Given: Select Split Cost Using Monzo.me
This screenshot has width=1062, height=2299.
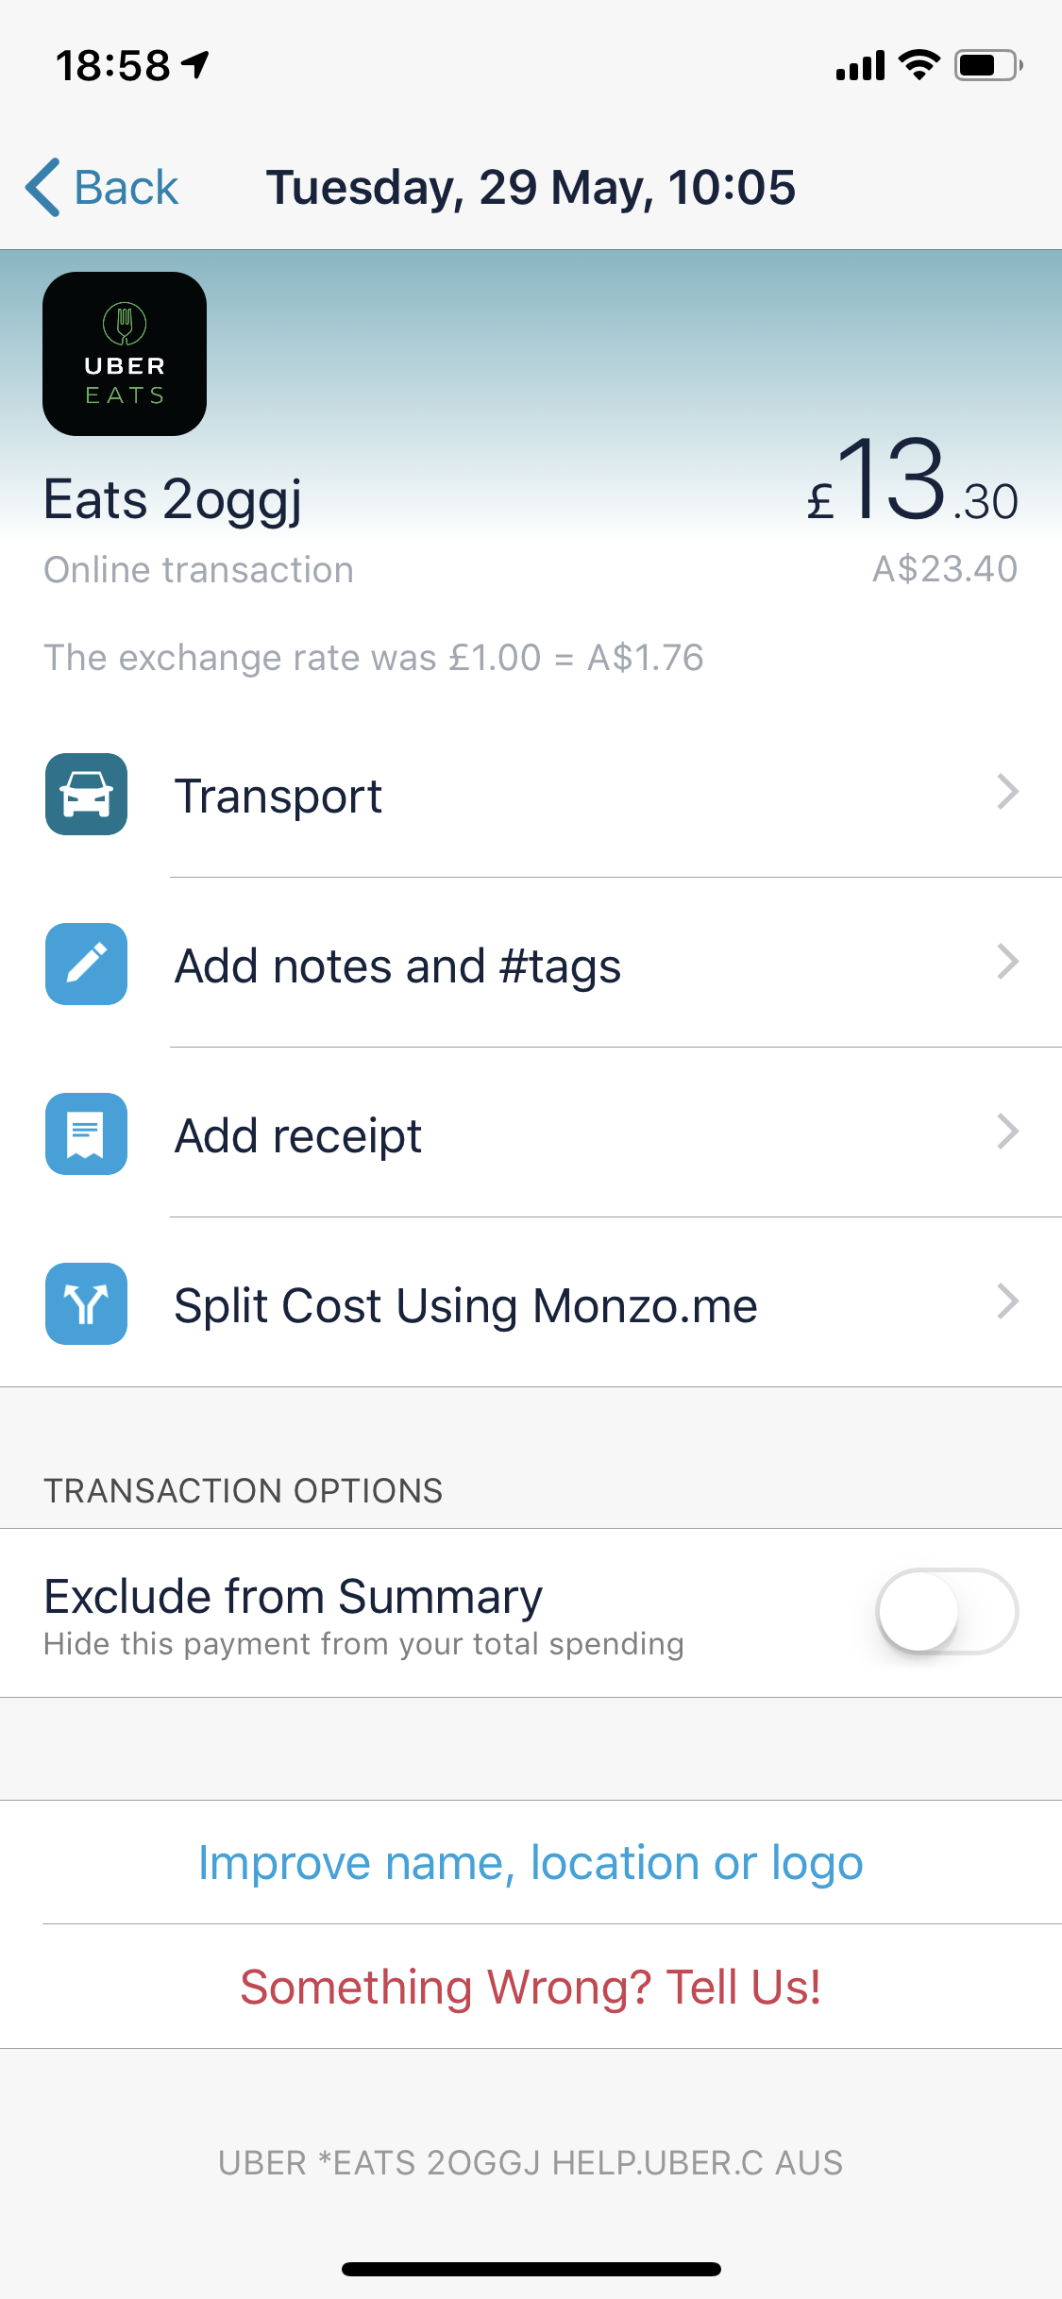Looking at the screenshot, I should click(x=465, y=1305).
